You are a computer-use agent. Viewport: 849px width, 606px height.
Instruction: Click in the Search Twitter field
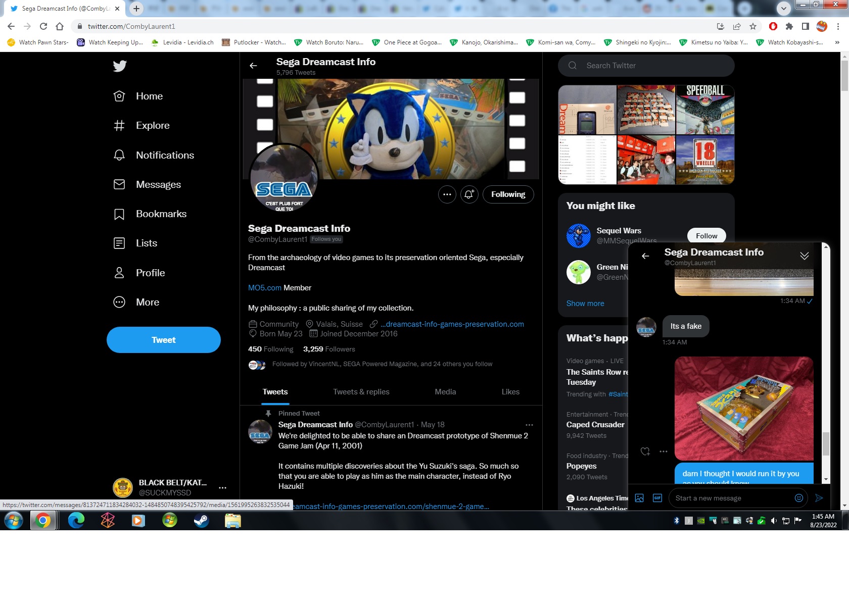646,66
